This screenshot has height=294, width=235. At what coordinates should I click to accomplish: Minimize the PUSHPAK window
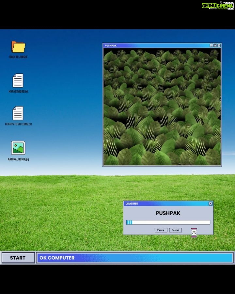(x=211, y=45)
